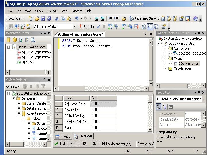Toggle Results to File button

pos(156,27)
